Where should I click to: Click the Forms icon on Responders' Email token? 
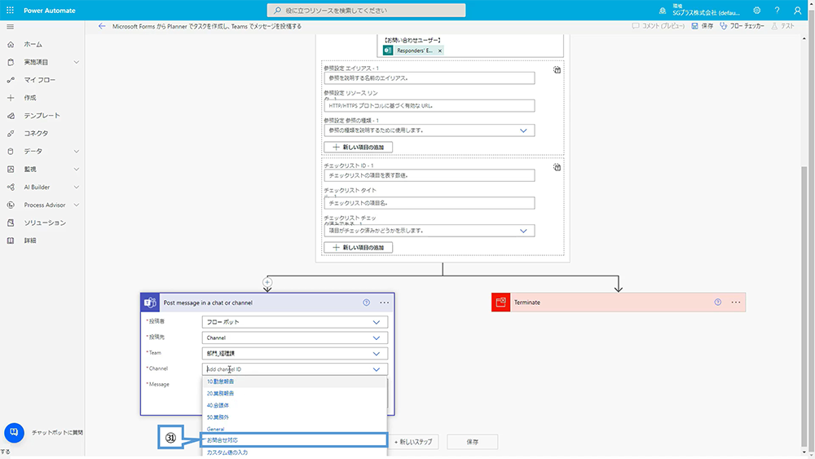[388, 51]
